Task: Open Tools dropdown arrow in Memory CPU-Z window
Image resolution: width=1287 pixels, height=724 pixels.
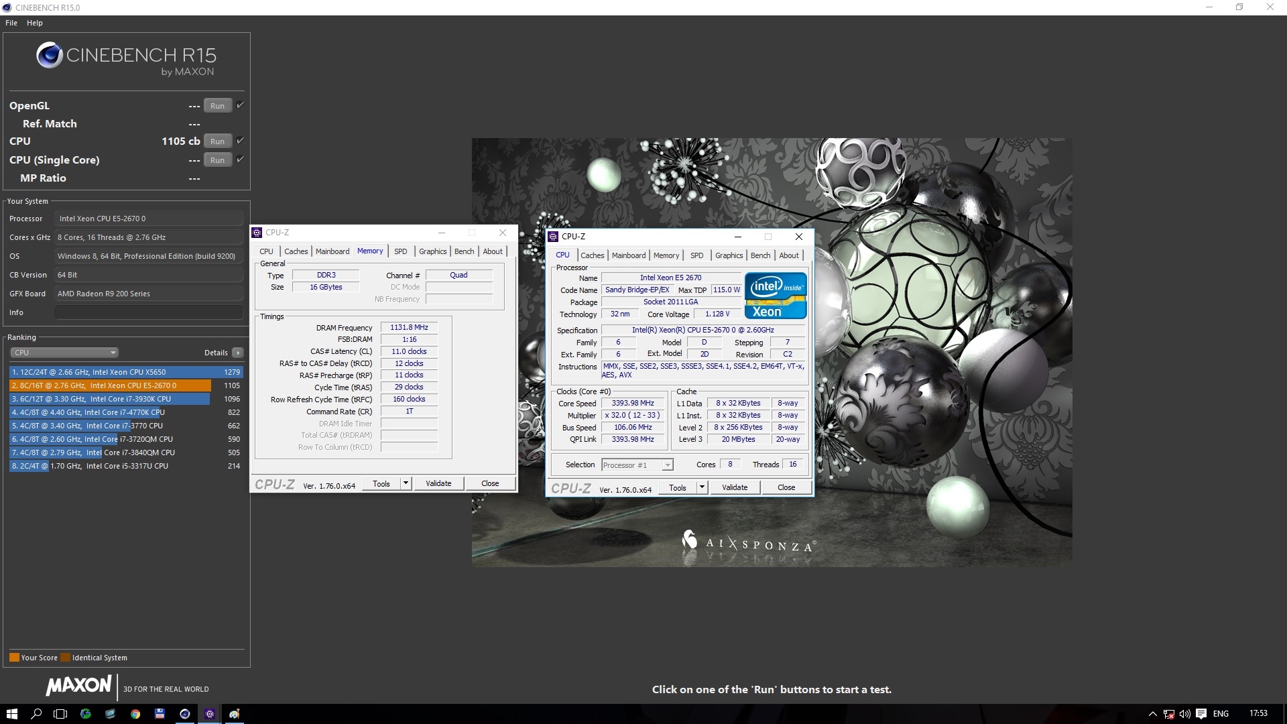Action: 406,483
